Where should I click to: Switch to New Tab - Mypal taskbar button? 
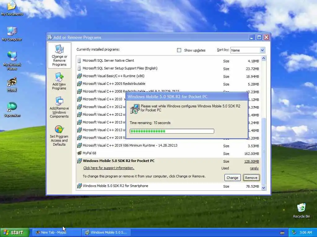coord(56,232)
